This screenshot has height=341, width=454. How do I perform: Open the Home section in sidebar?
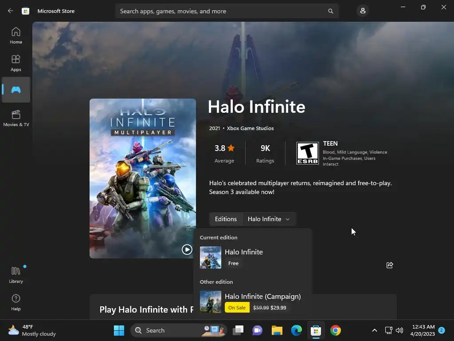16,36
